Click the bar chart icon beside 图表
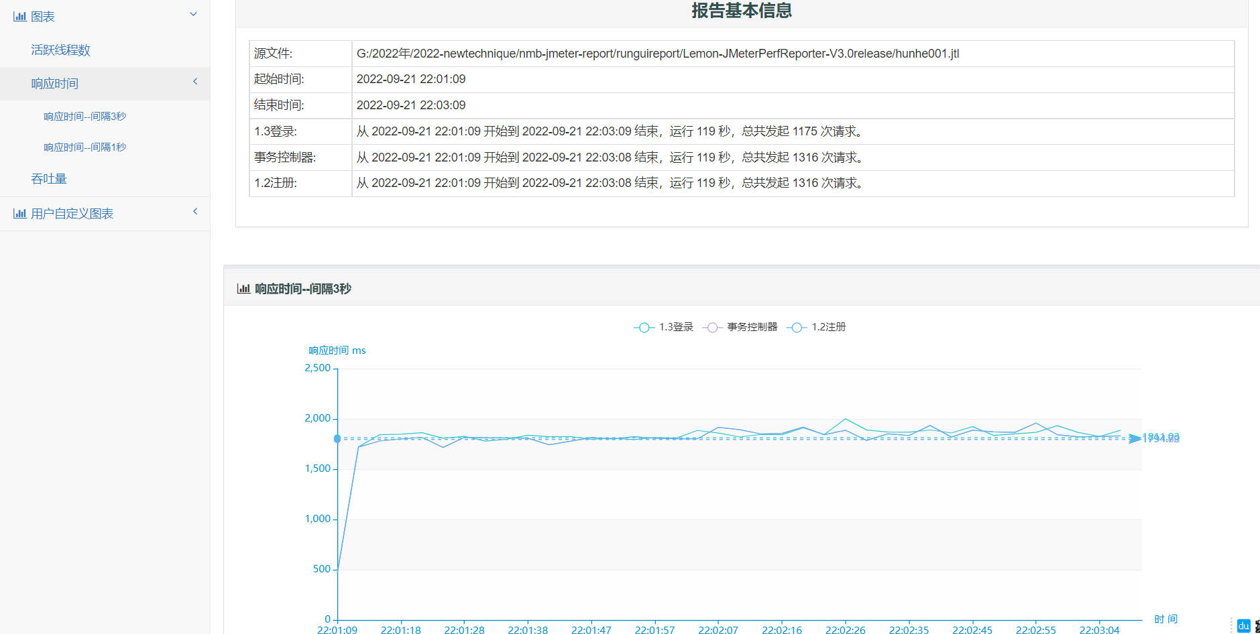The width and height of the screenshot is (1260, 634). pyautogui.click(x=20, y=16)
